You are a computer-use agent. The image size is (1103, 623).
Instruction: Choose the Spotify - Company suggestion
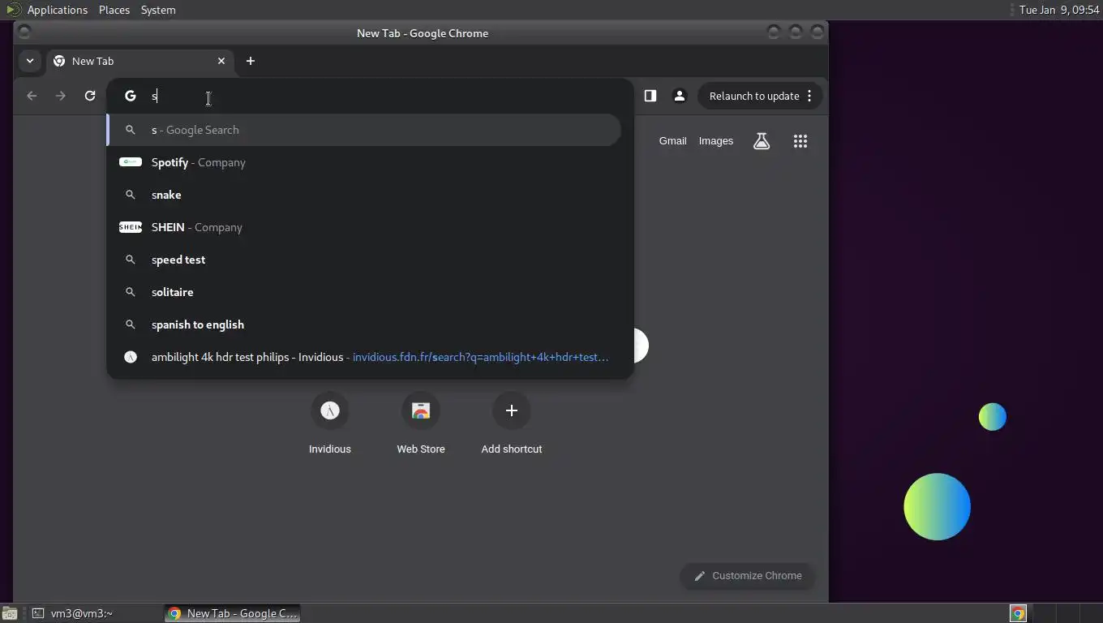[x=364, y=162]
